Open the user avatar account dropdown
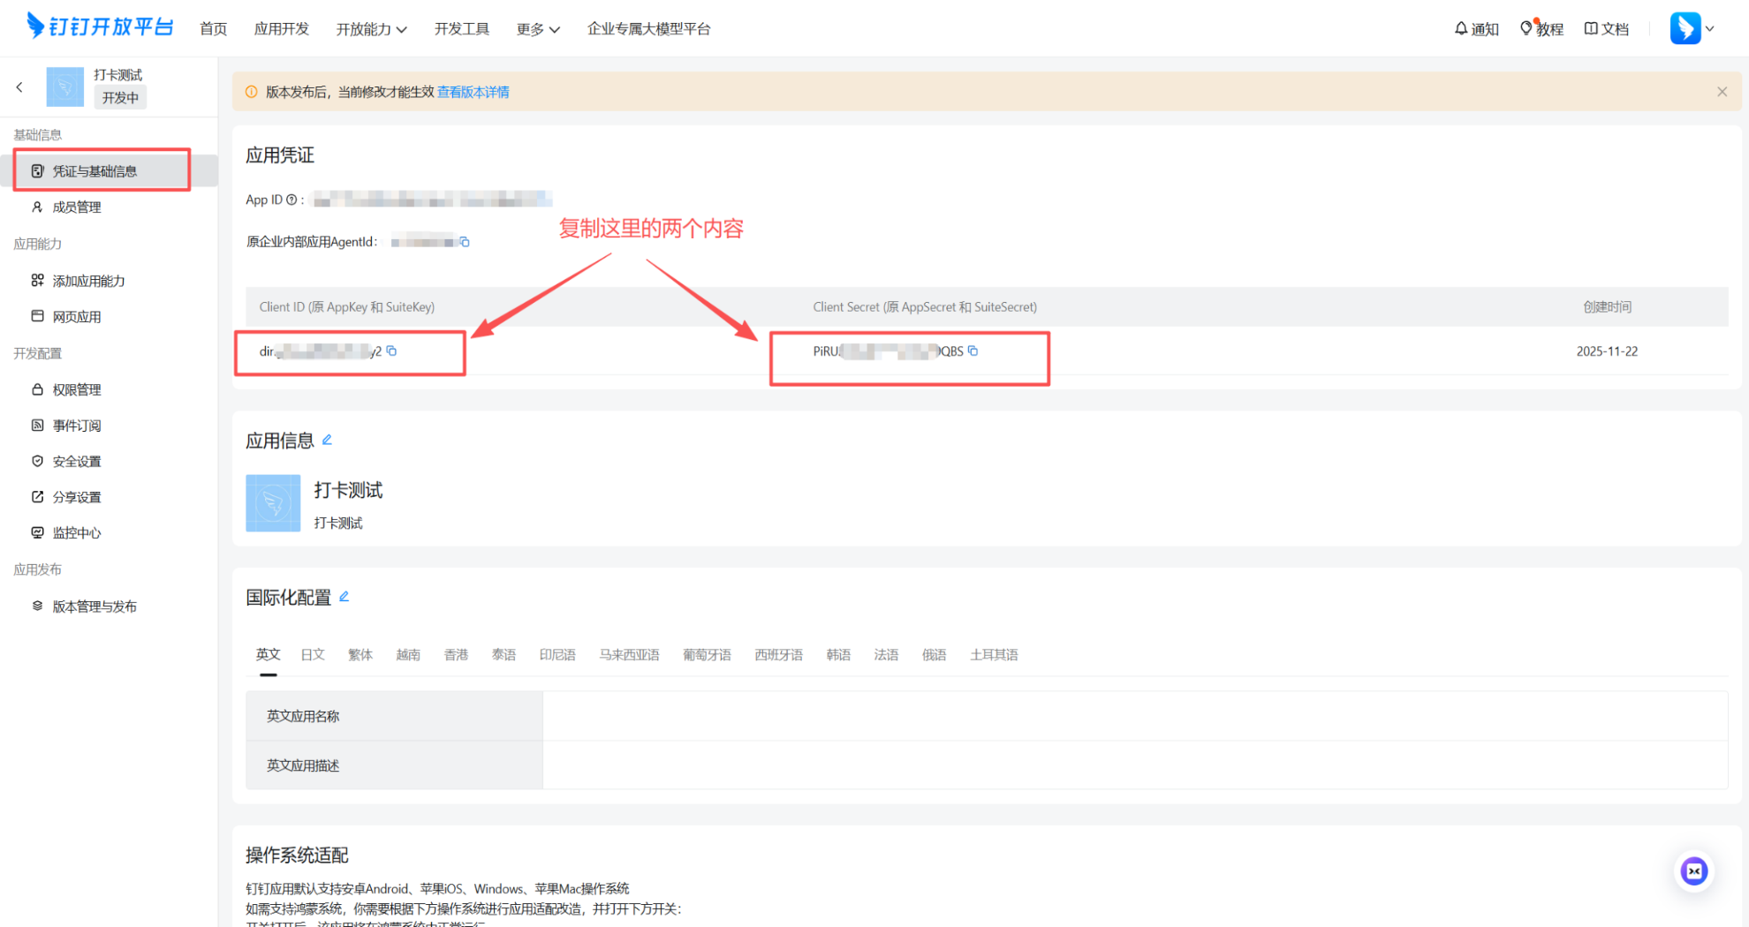Screen dimensions: 1749x927 point(1692,28)
